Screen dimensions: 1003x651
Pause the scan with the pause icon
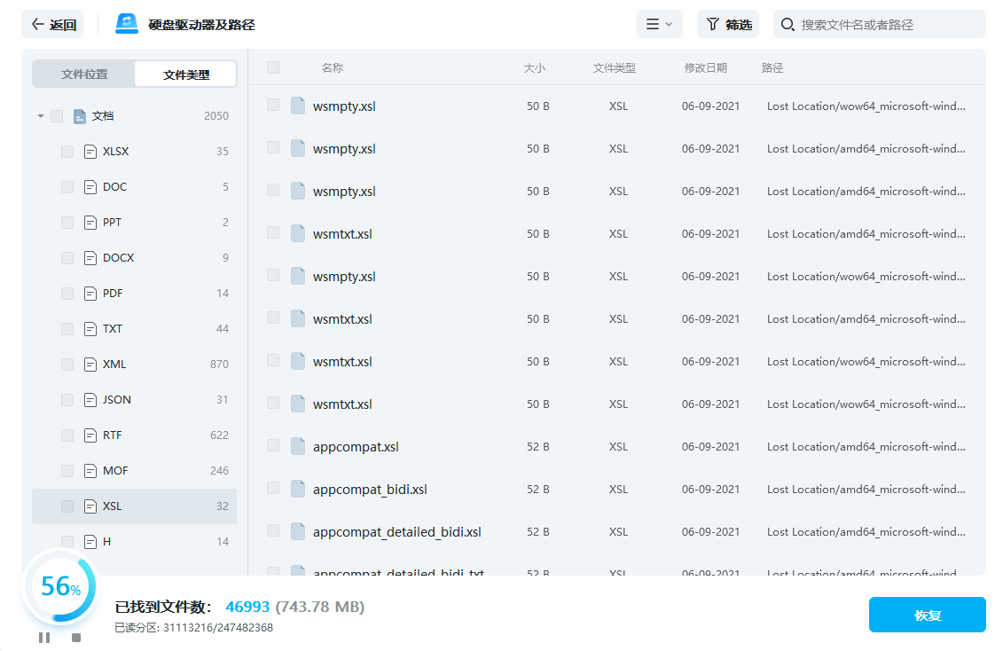tap(44, 637)
